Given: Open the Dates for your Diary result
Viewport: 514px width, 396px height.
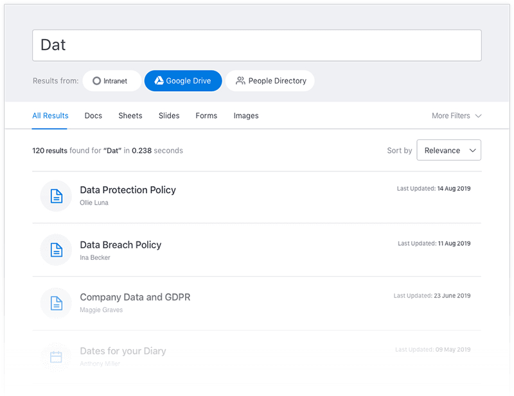Looking at the screenshot, I should pos(123,351).
